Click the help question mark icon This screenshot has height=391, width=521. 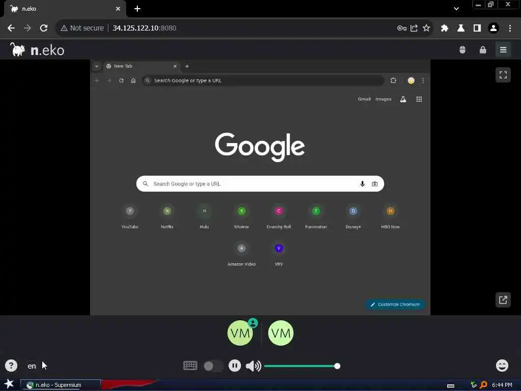pos(11,366)
